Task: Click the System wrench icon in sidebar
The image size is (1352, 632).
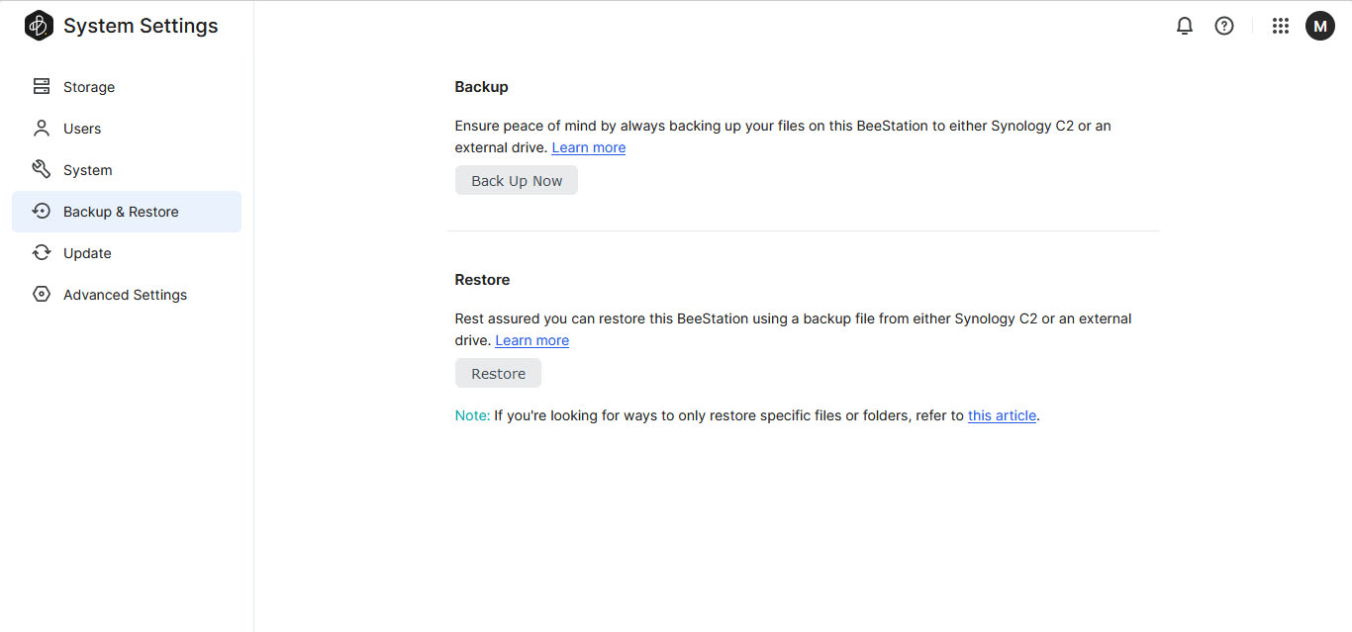Action: [x=42, y=170]
